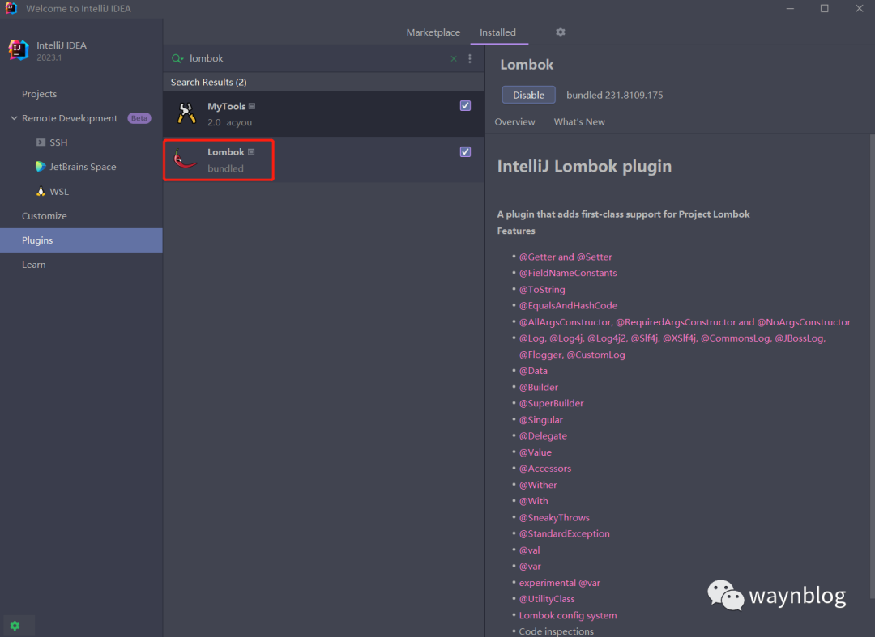The height and width of the screenshot is (637, 875).
Task: Collapse the Remote Development section
Action: (x=14, y=118)
